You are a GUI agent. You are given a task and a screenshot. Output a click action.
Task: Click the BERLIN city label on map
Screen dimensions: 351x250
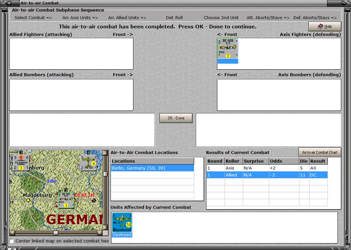(x=85, y=195)
